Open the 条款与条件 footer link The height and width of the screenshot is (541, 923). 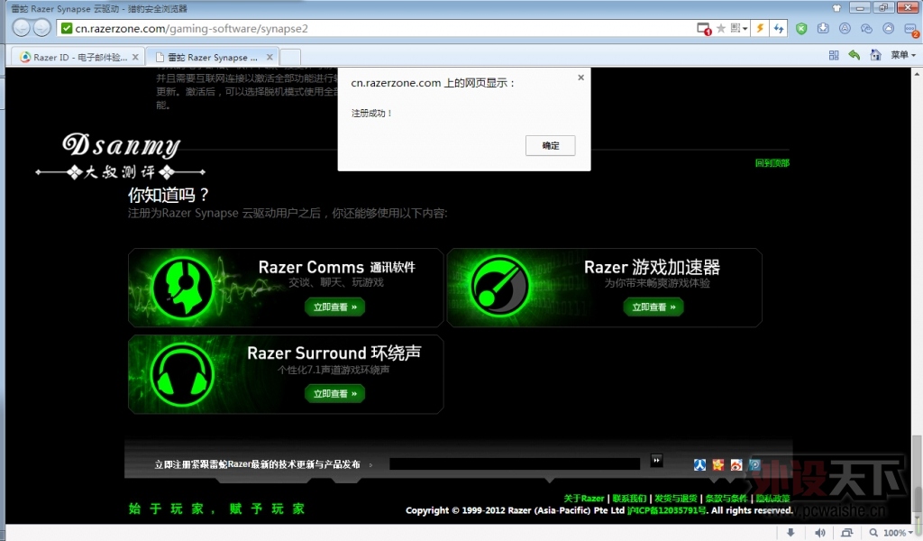727,499
